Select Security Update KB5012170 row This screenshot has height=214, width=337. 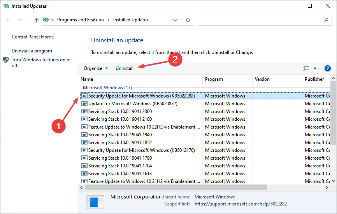[141, 150]
